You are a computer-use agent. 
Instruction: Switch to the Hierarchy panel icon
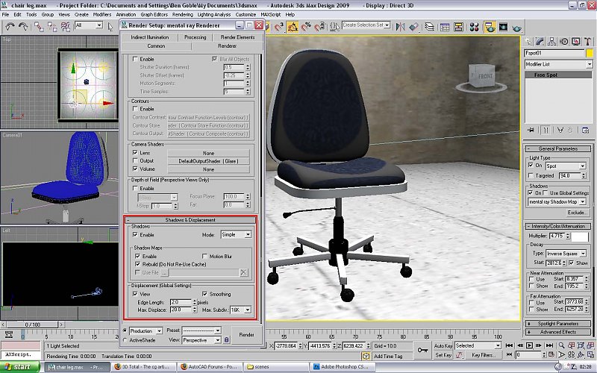(553, 41)
